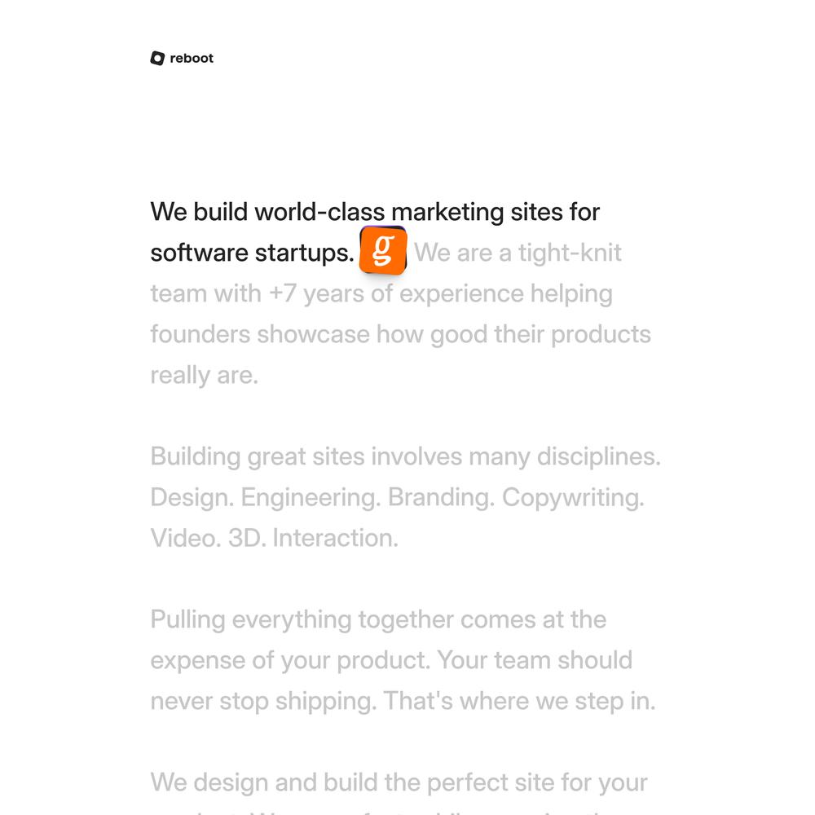
Task: Click the line "Pulling everything together comes at the"
Action: pos(378,619)
